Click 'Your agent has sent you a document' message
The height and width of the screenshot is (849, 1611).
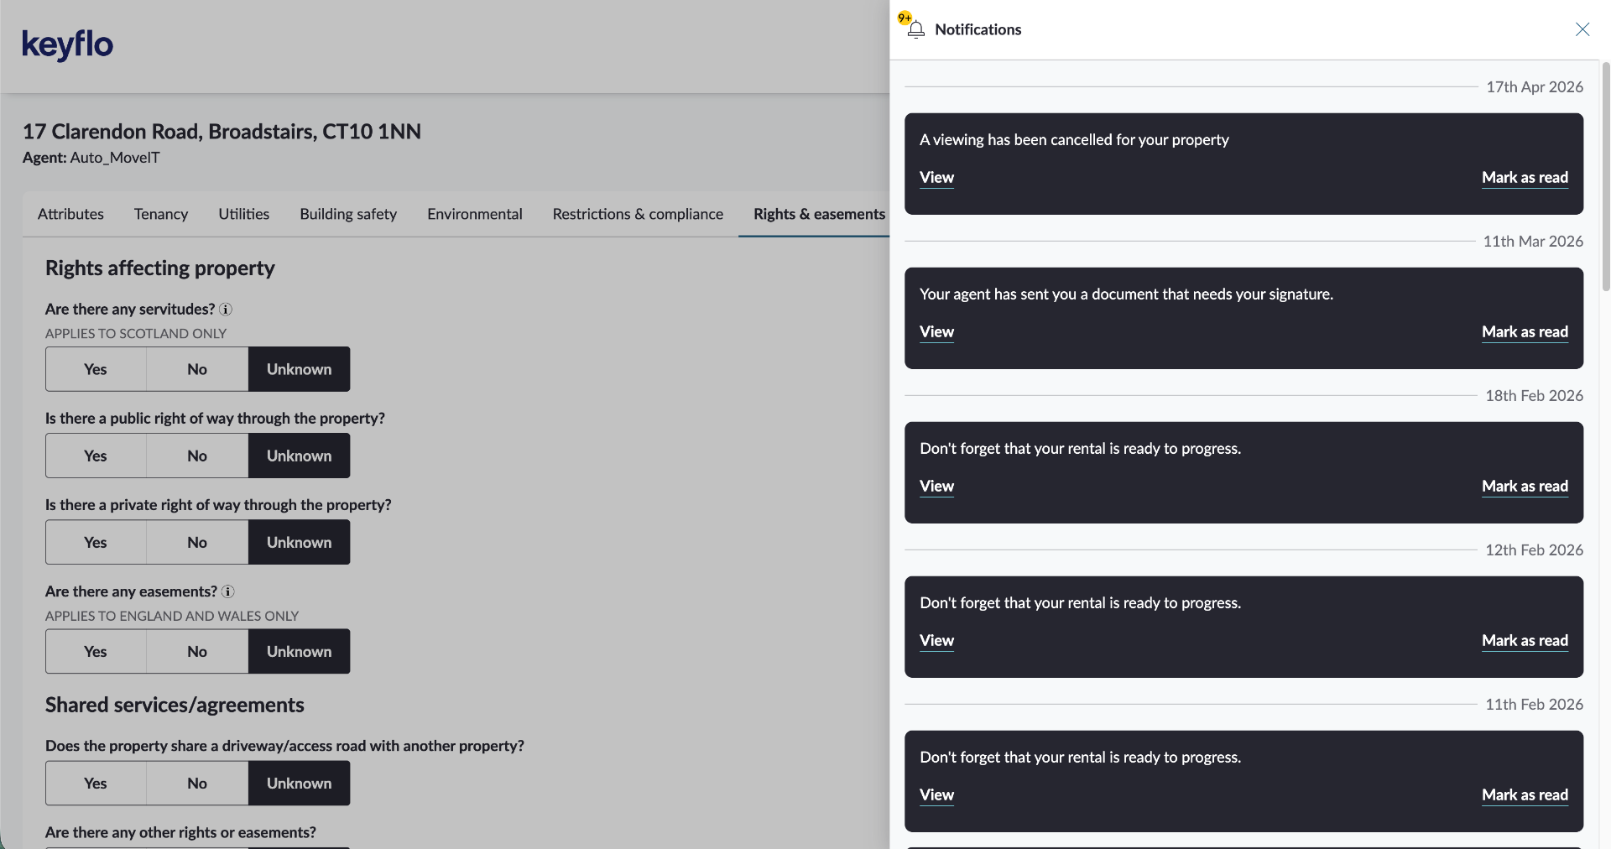click(1126, 294)
